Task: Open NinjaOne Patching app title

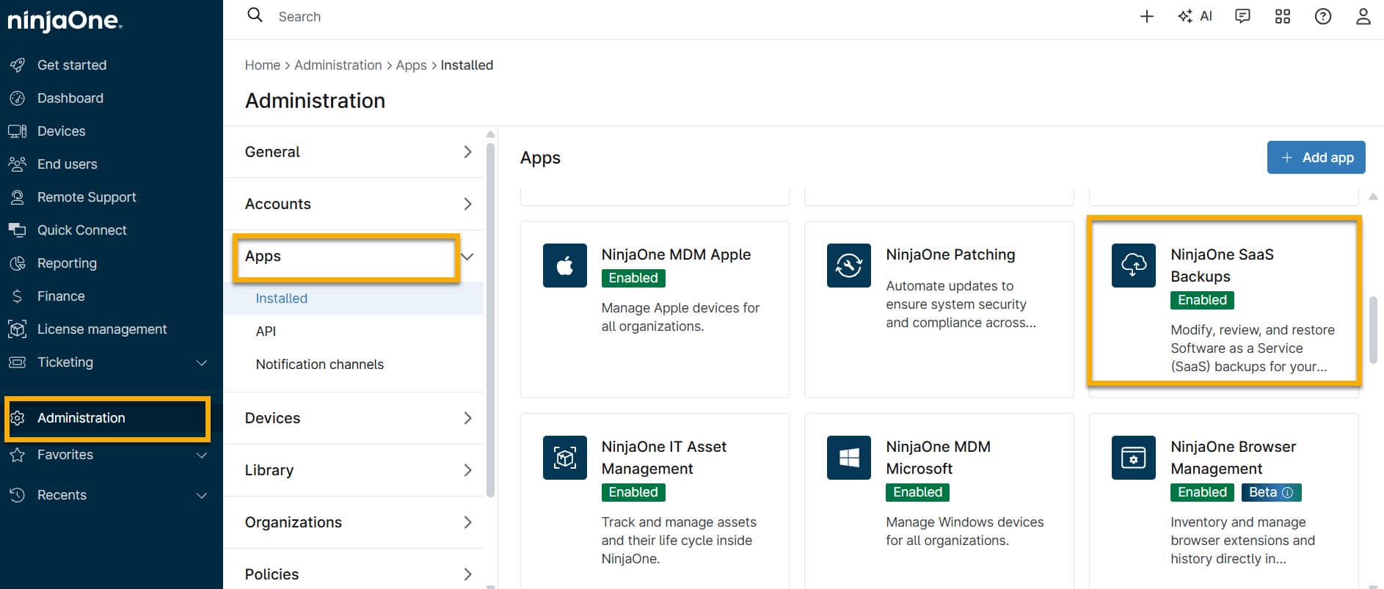Action: [950, 255]
